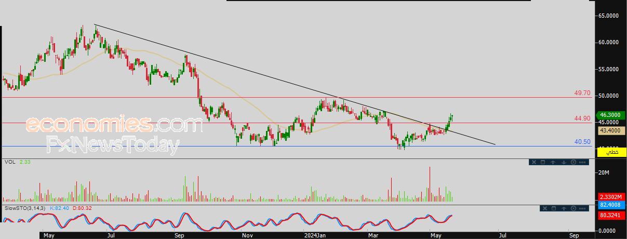Image resolution: width=627 pixels, height=239 pixels.
Task: Open SlowSTO pane settings gear
Action: click(573, 208)
